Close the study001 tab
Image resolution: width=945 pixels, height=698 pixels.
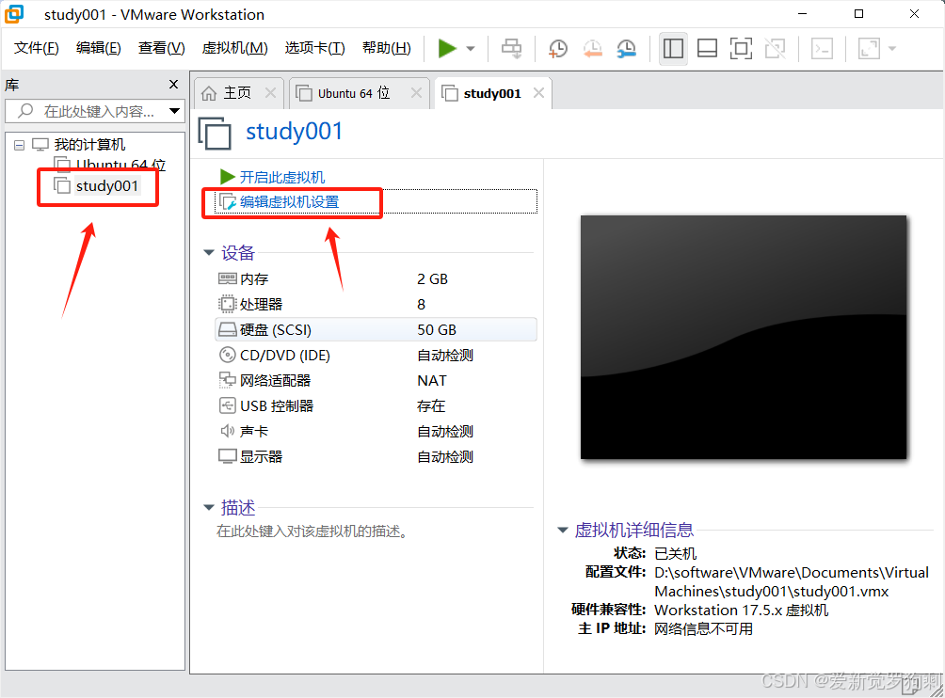538,93
